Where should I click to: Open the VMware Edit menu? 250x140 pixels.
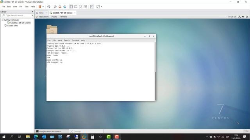(9, 7)
